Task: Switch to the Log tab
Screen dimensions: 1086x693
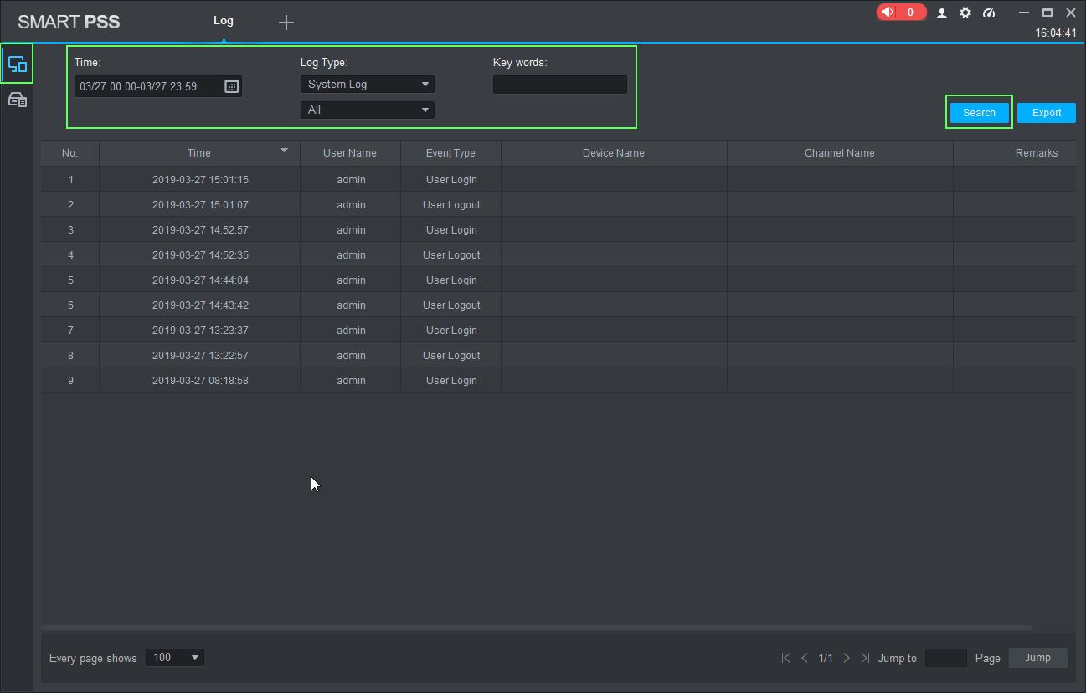Action: [x=224, y=21]
